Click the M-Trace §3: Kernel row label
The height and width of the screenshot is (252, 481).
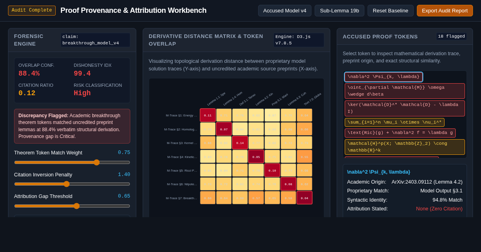pyautogui.click(x=182, y=143)
